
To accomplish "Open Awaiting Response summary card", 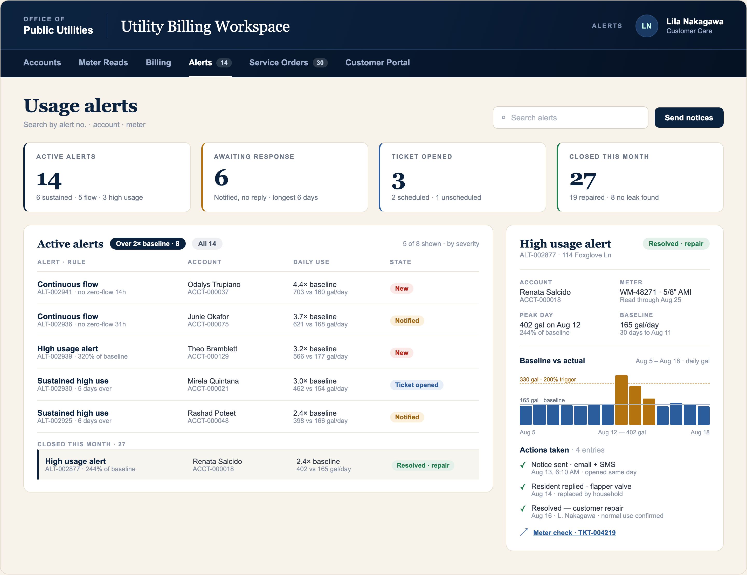I will (x=285, y=177).
